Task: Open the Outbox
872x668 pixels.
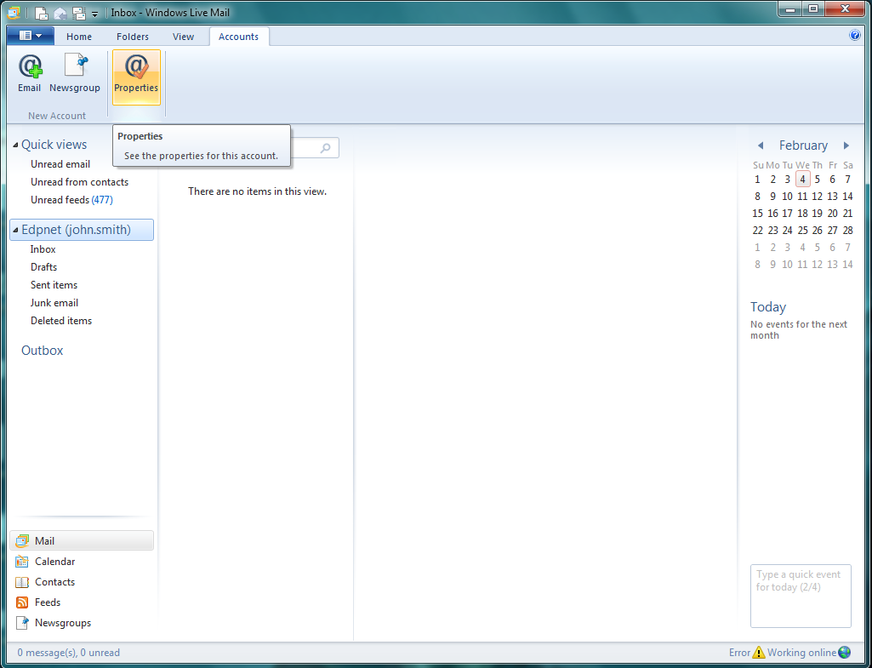Action: tap(43, 351)
